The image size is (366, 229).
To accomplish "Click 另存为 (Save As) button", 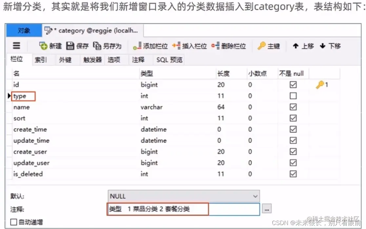I will (x=107, y=46).
